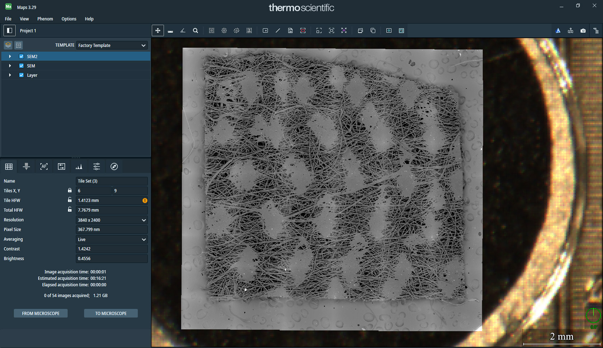Screen dimensions: 603x348
Task: Open the tile grid settings tab
Action: pyautogui.click(x=9, y=166)
